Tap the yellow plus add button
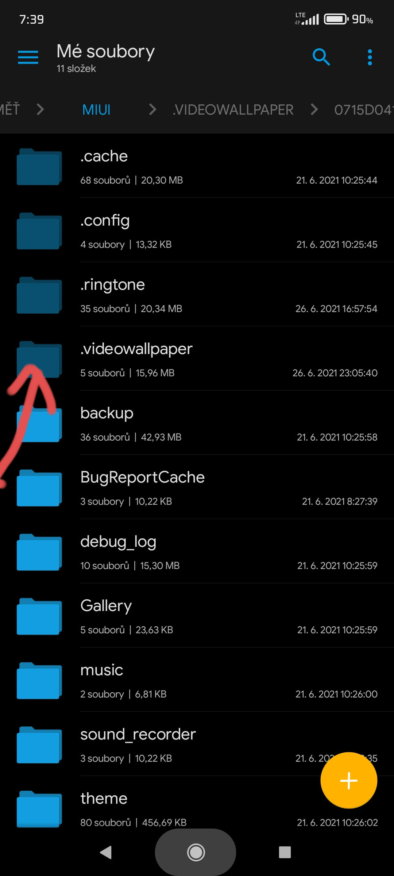 349,780
